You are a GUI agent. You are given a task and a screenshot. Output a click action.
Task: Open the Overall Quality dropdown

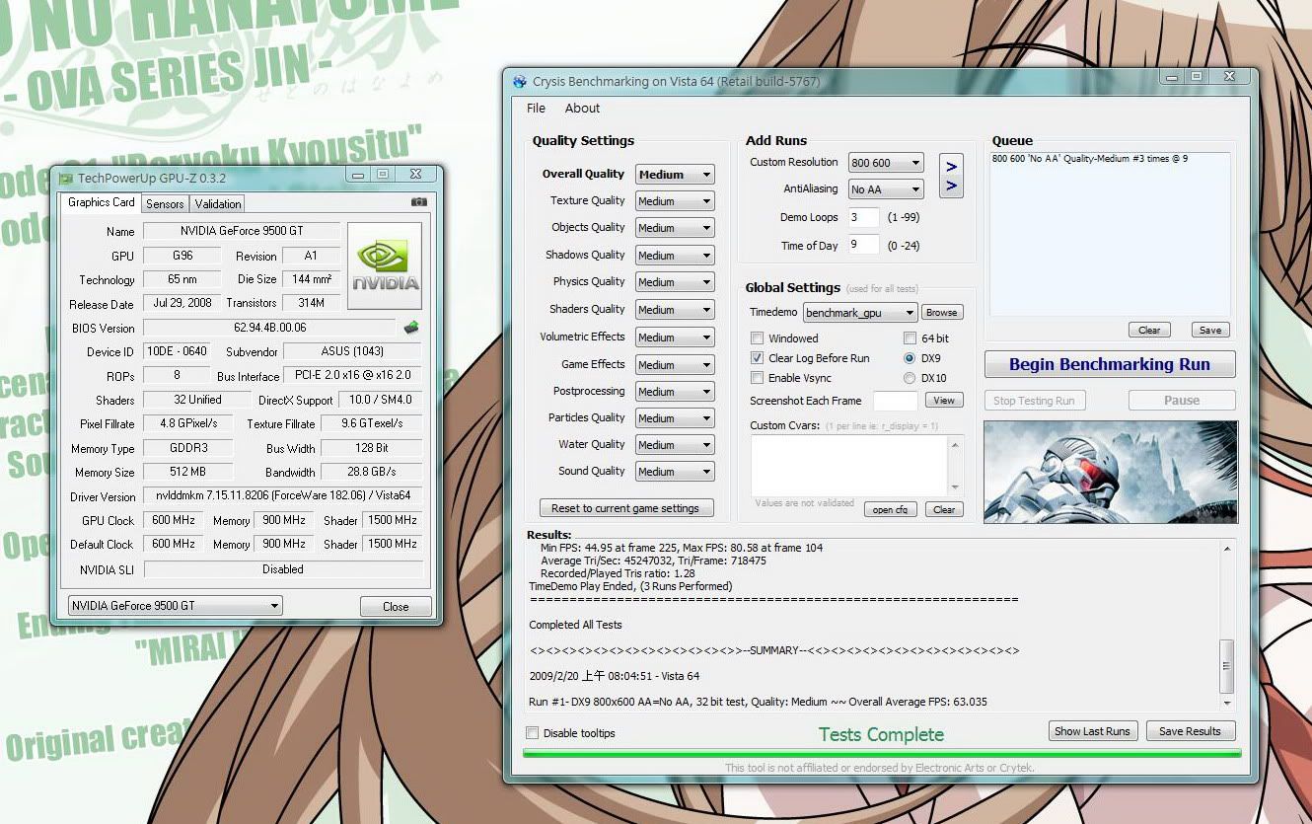[x=675, y=175]
